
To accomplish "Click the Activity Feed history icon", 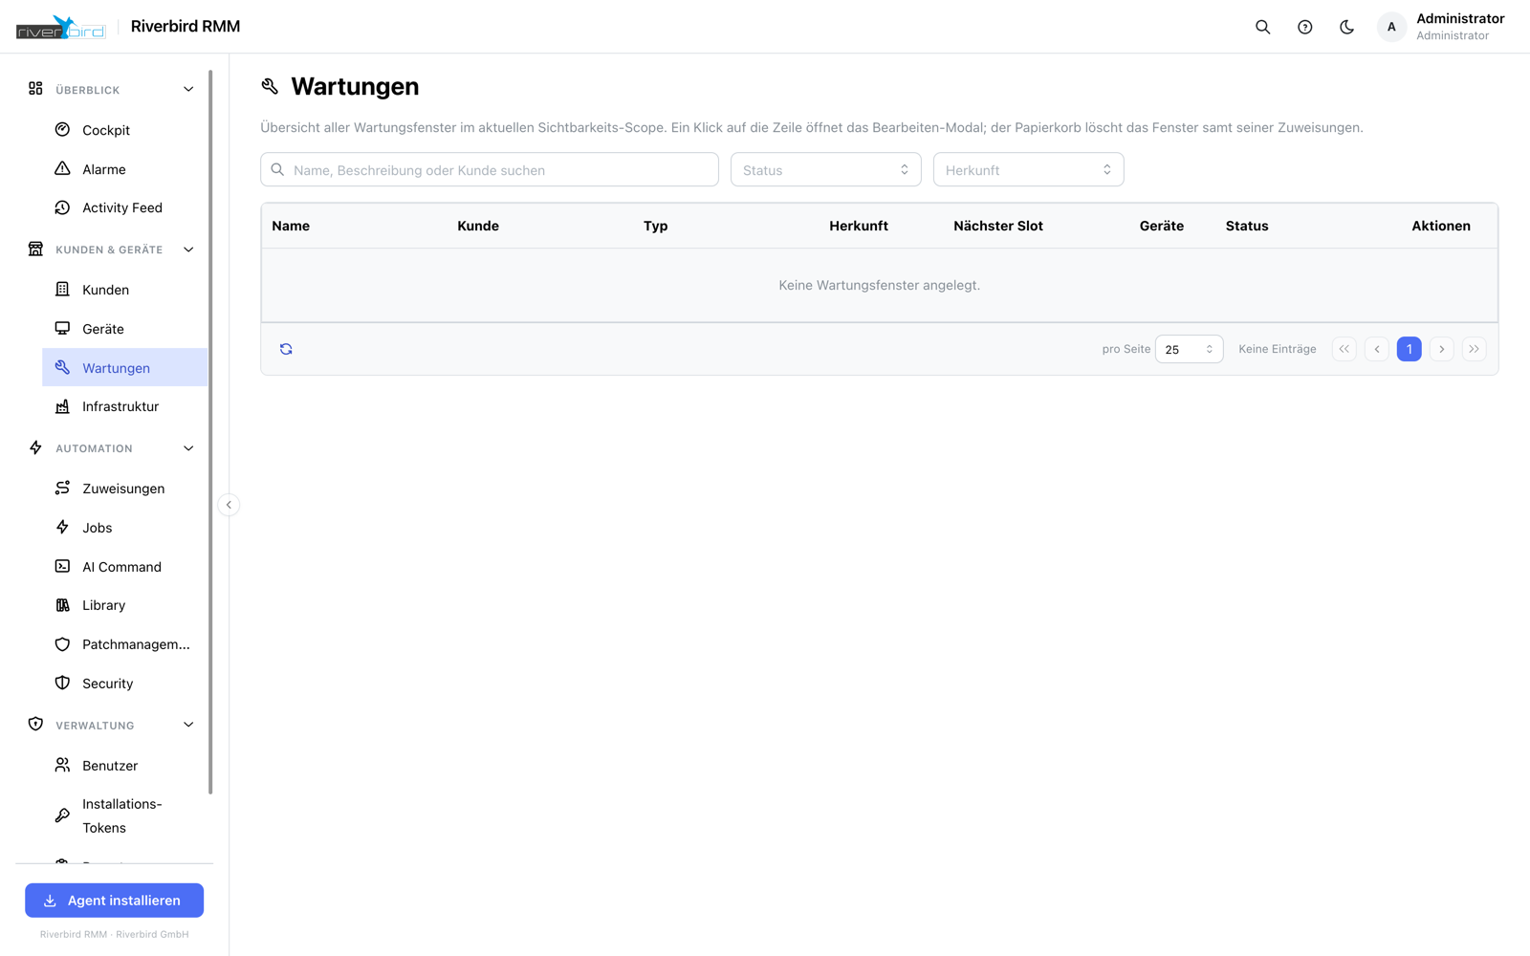I will click(x=62, y=207).
